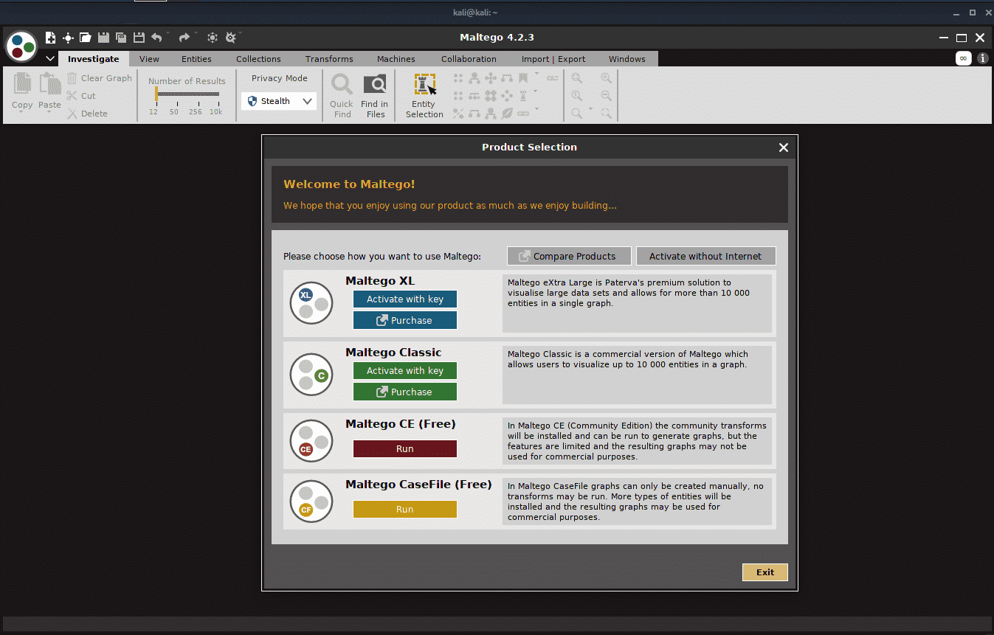
Task: Click the Maltego XL product logo
Action: [x=311, y=302]
